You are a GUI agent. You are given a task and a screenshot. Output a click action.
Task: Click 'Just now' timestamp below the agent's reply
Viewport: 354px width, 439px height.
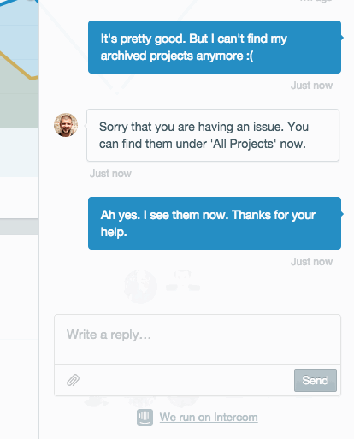[x=110, y=174]
